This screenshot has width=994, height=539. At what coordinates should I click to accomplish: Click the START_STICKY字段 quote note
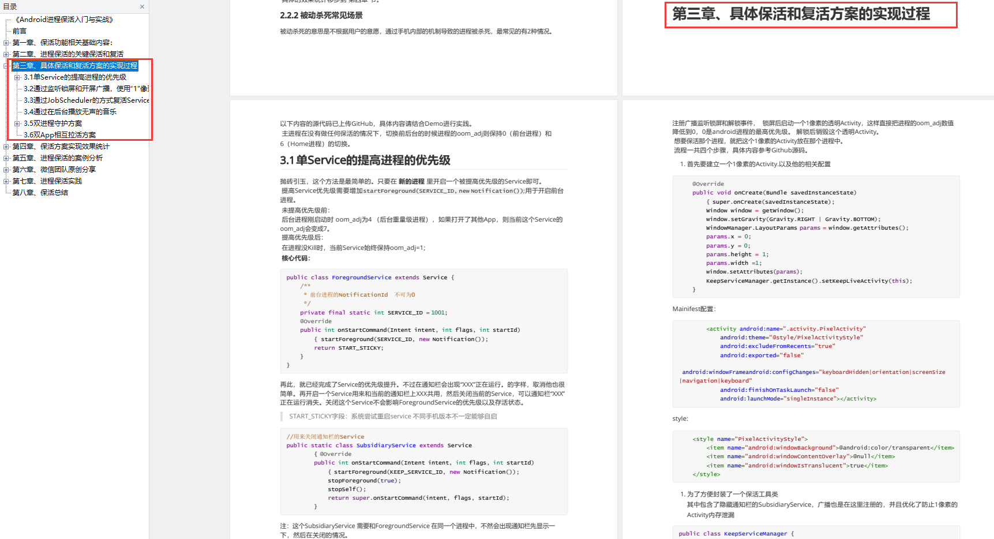[393, 416]
